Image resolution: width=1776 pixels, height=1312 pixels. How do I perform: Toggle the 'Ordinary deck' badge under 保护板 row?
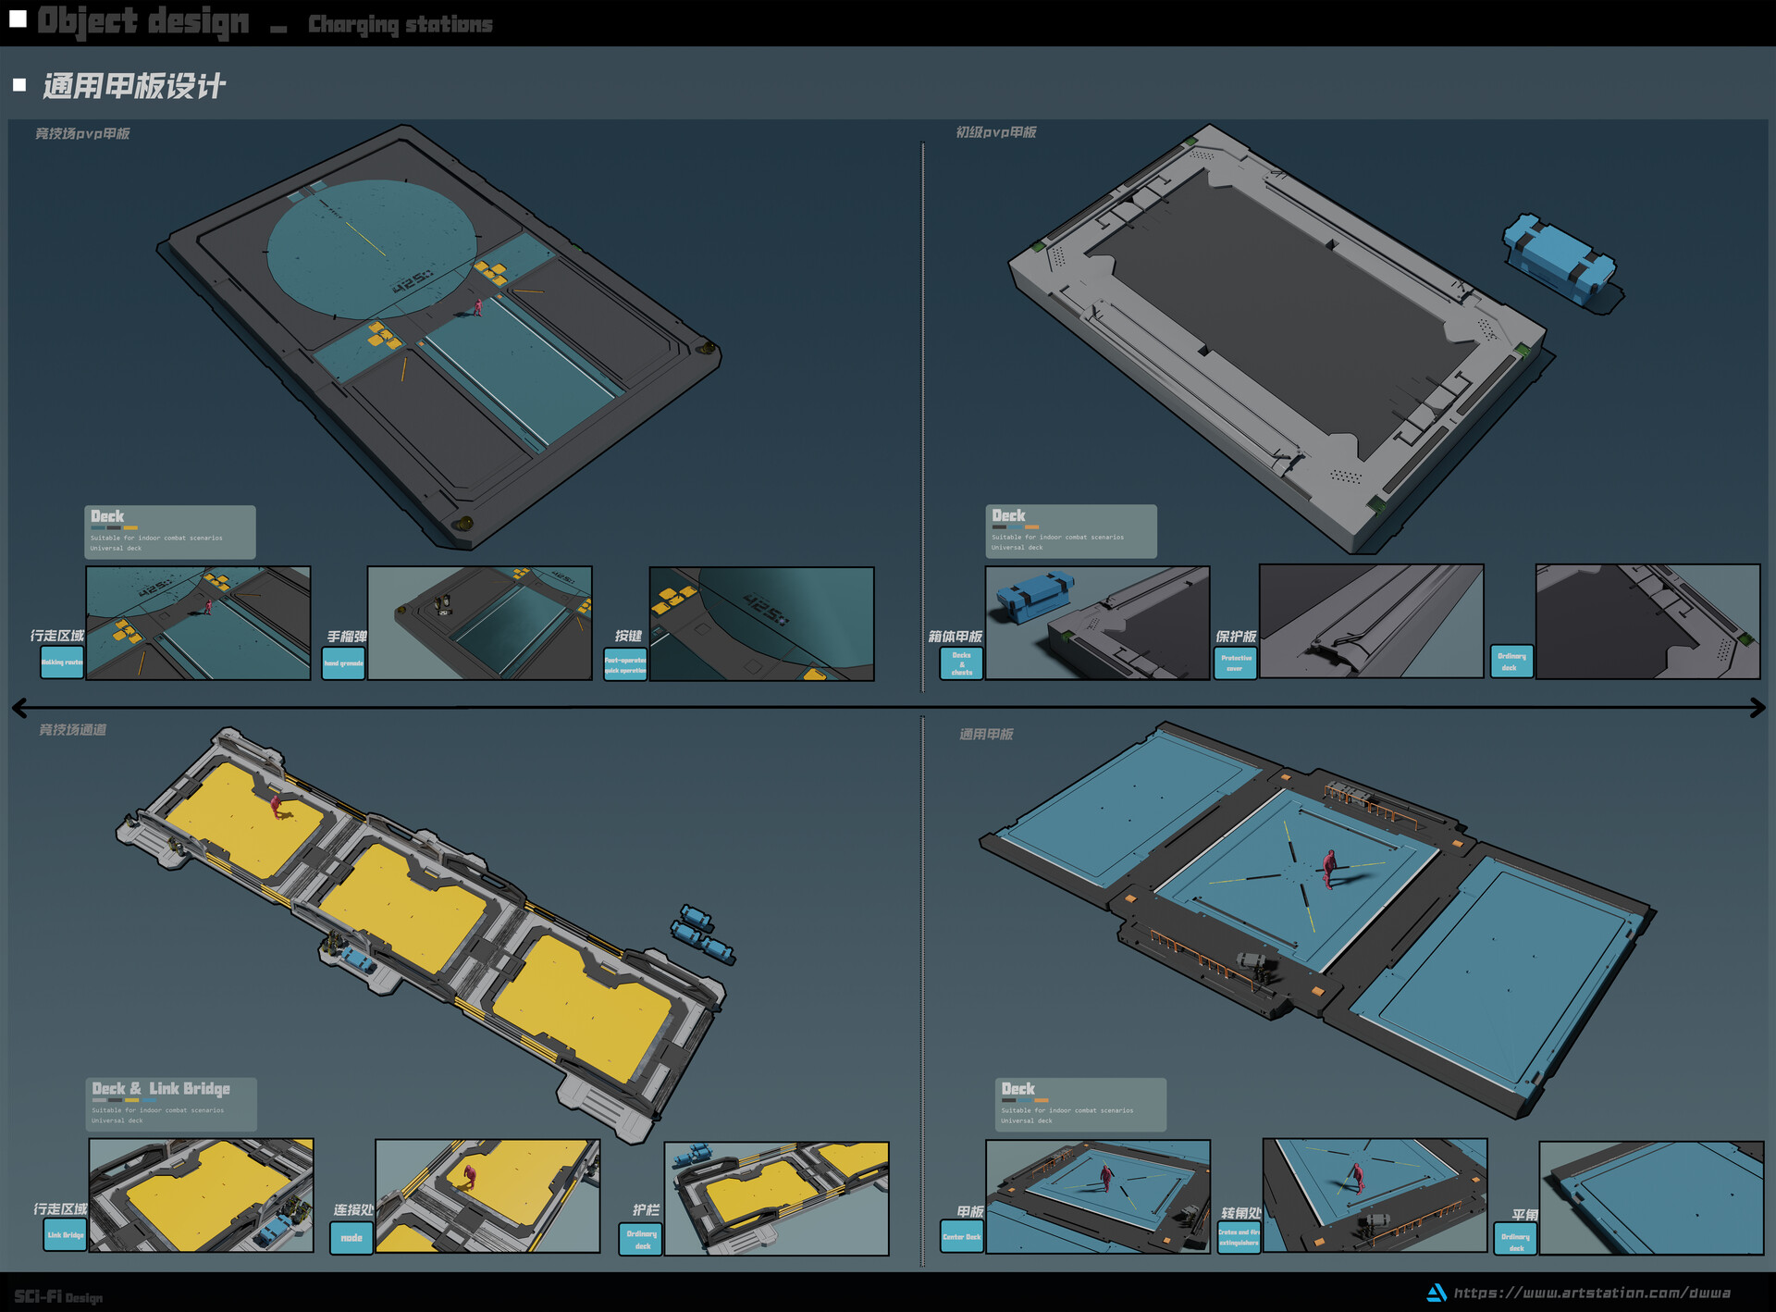tap(1511, 661)
